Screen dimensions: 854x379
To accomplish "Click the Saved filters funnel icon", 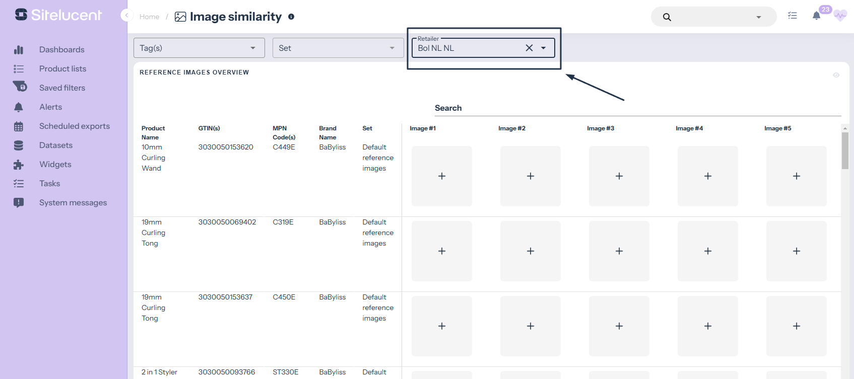I will pos(20,87).
